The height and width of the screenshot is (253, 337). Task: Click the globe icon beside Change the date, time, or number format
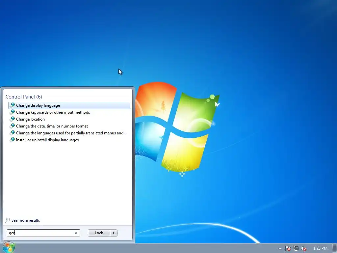tap(12, 126)
